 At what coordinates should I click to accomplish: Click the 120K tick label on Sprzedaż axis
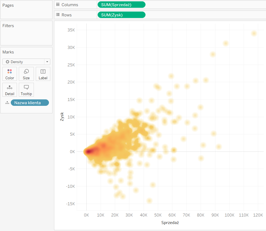(x=258, y=215)
